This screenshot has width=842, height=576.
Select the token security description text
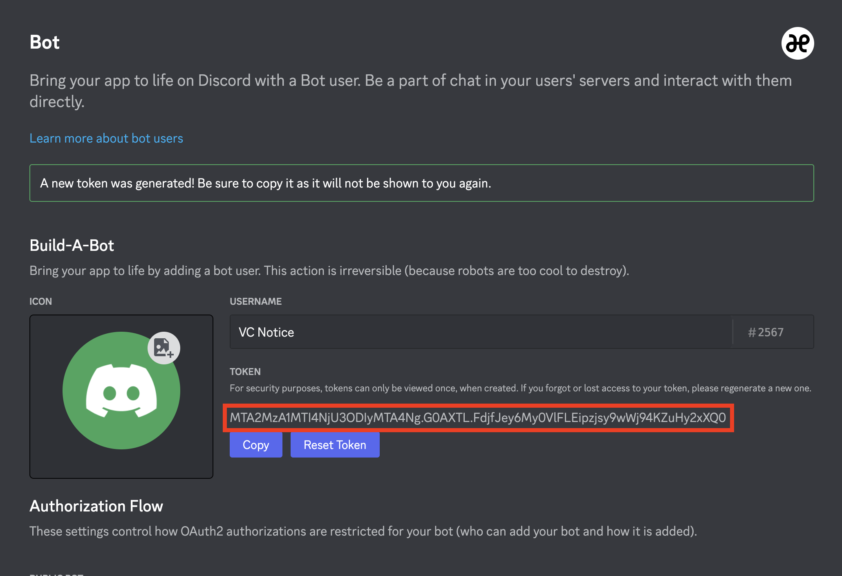519,388
